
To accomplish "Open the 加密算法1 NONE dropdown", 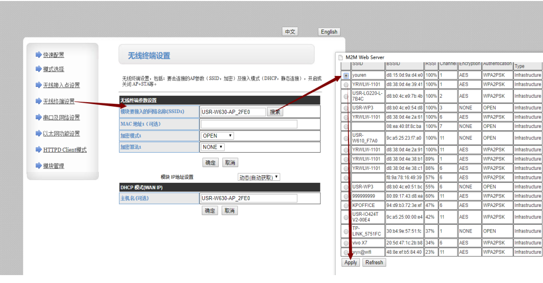I will pyautogui.click(x=213, y=147).
